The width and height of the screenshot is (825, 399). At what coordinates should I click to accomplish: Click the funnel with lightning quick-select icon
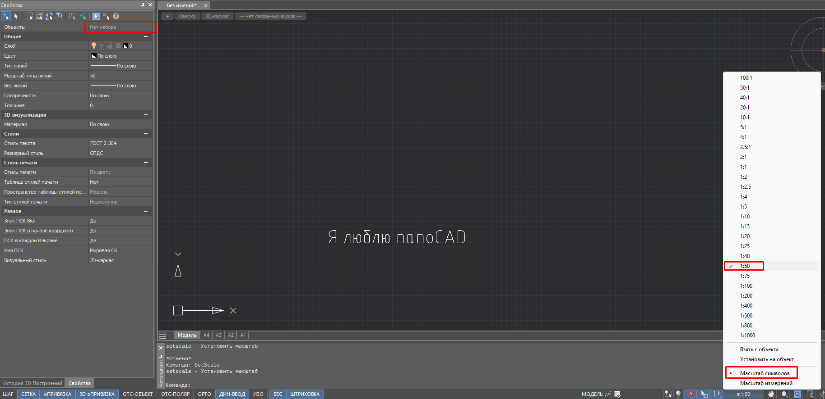point(59,16)
